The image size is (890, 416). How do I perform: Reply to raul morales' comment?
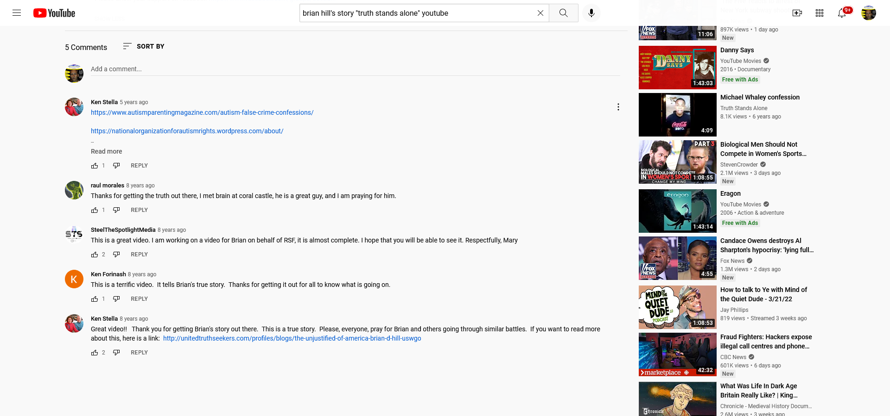[139, 210]
